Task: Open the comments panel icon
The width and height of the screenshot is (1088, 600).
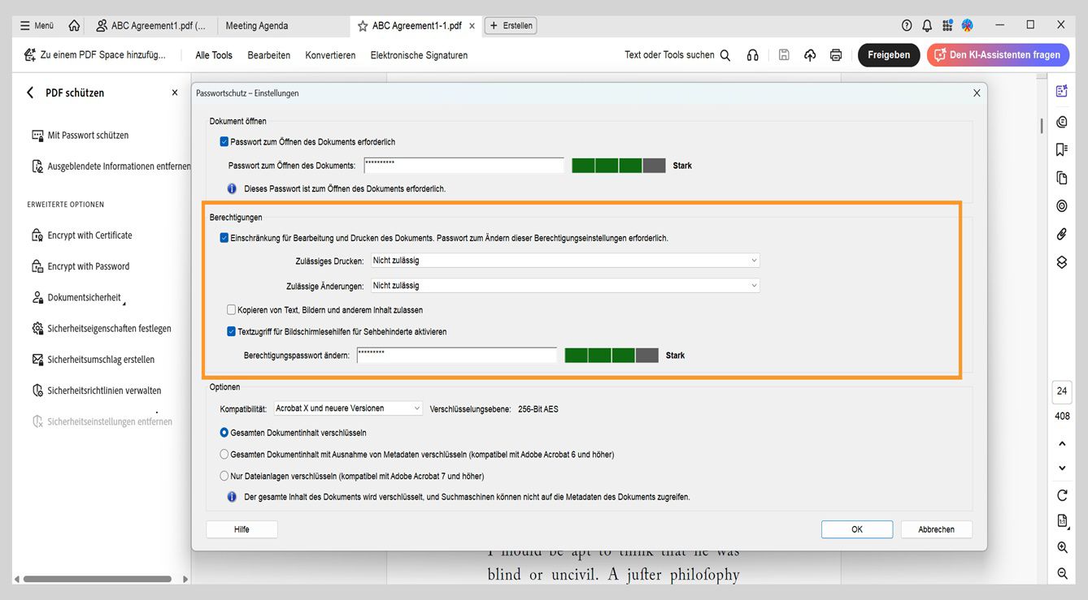Action: tap(1061, 121)
